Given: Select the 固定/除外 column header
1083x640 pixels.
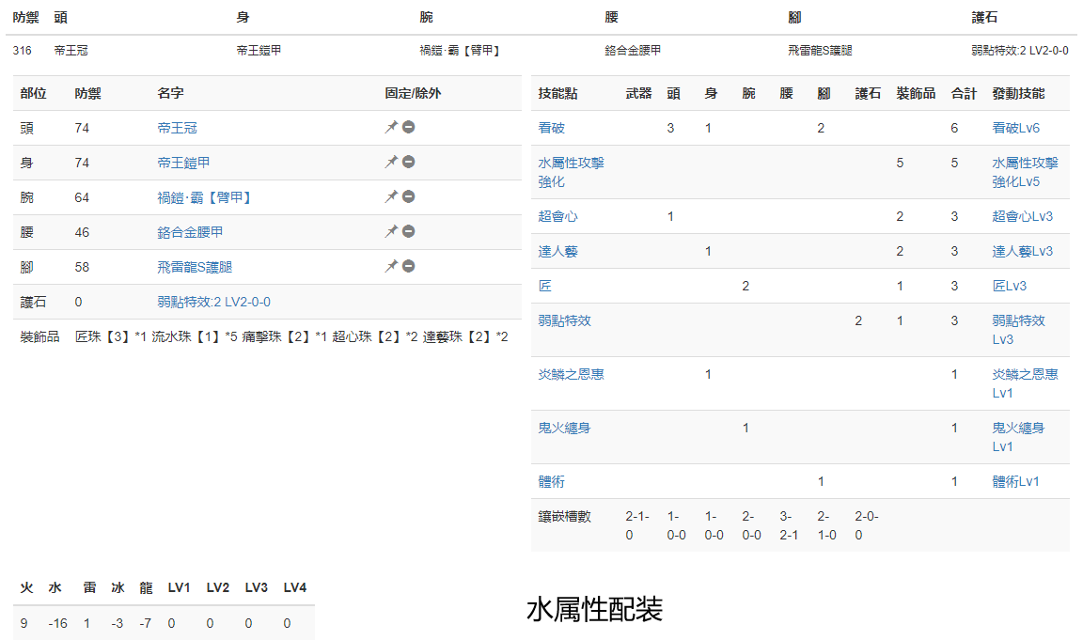Looking at the screenshot, I should [x=413, y=93].
